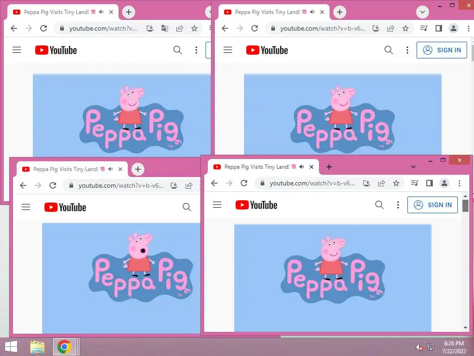Go back in the top-left Chrome window

[x=14, y=28]
